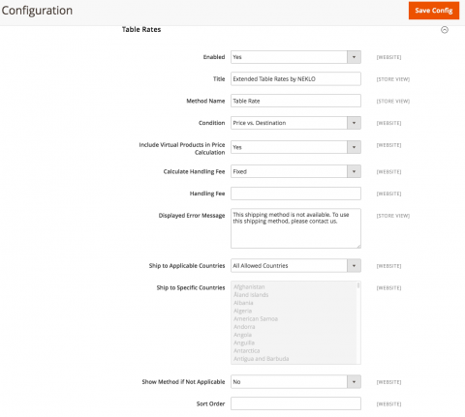Click the countries list scrollbar
465x417 pixels.
(x=358, y=322)
